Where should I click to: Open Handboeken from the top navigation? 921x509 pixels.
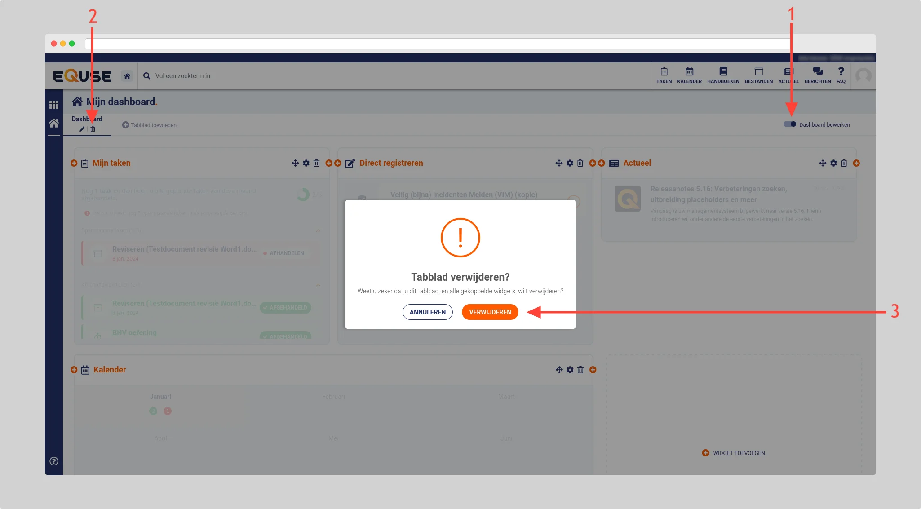click(x=723, y=75)
